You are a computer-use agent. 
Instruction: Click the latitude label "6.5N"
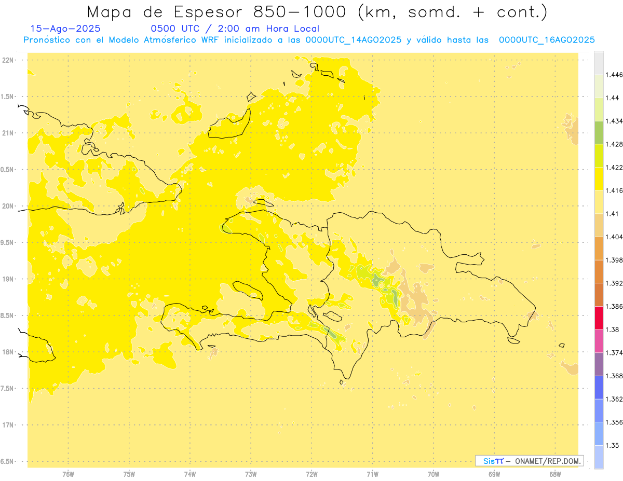(x=8, y=462)
